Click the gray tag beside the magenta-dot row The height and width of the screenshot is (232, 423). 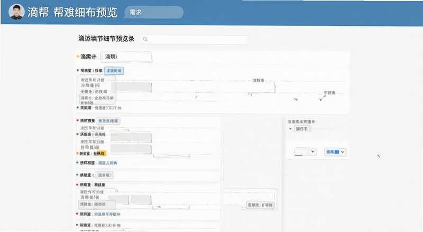pos(108,121)
